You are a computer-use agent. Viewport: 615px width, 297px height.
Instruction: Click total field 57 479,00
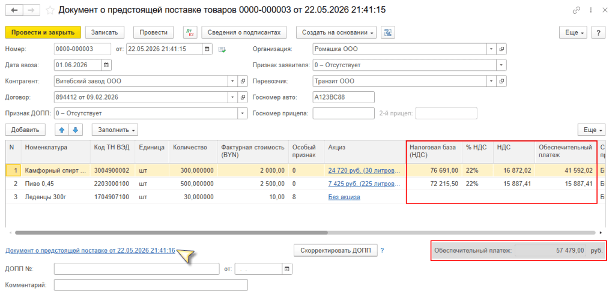[551, 250]
